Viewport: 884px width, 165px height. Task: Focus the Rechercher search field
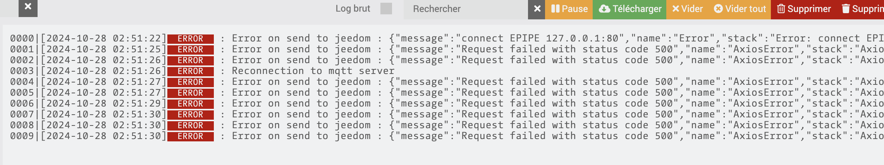pyautogui.click(x=466, y=9)
